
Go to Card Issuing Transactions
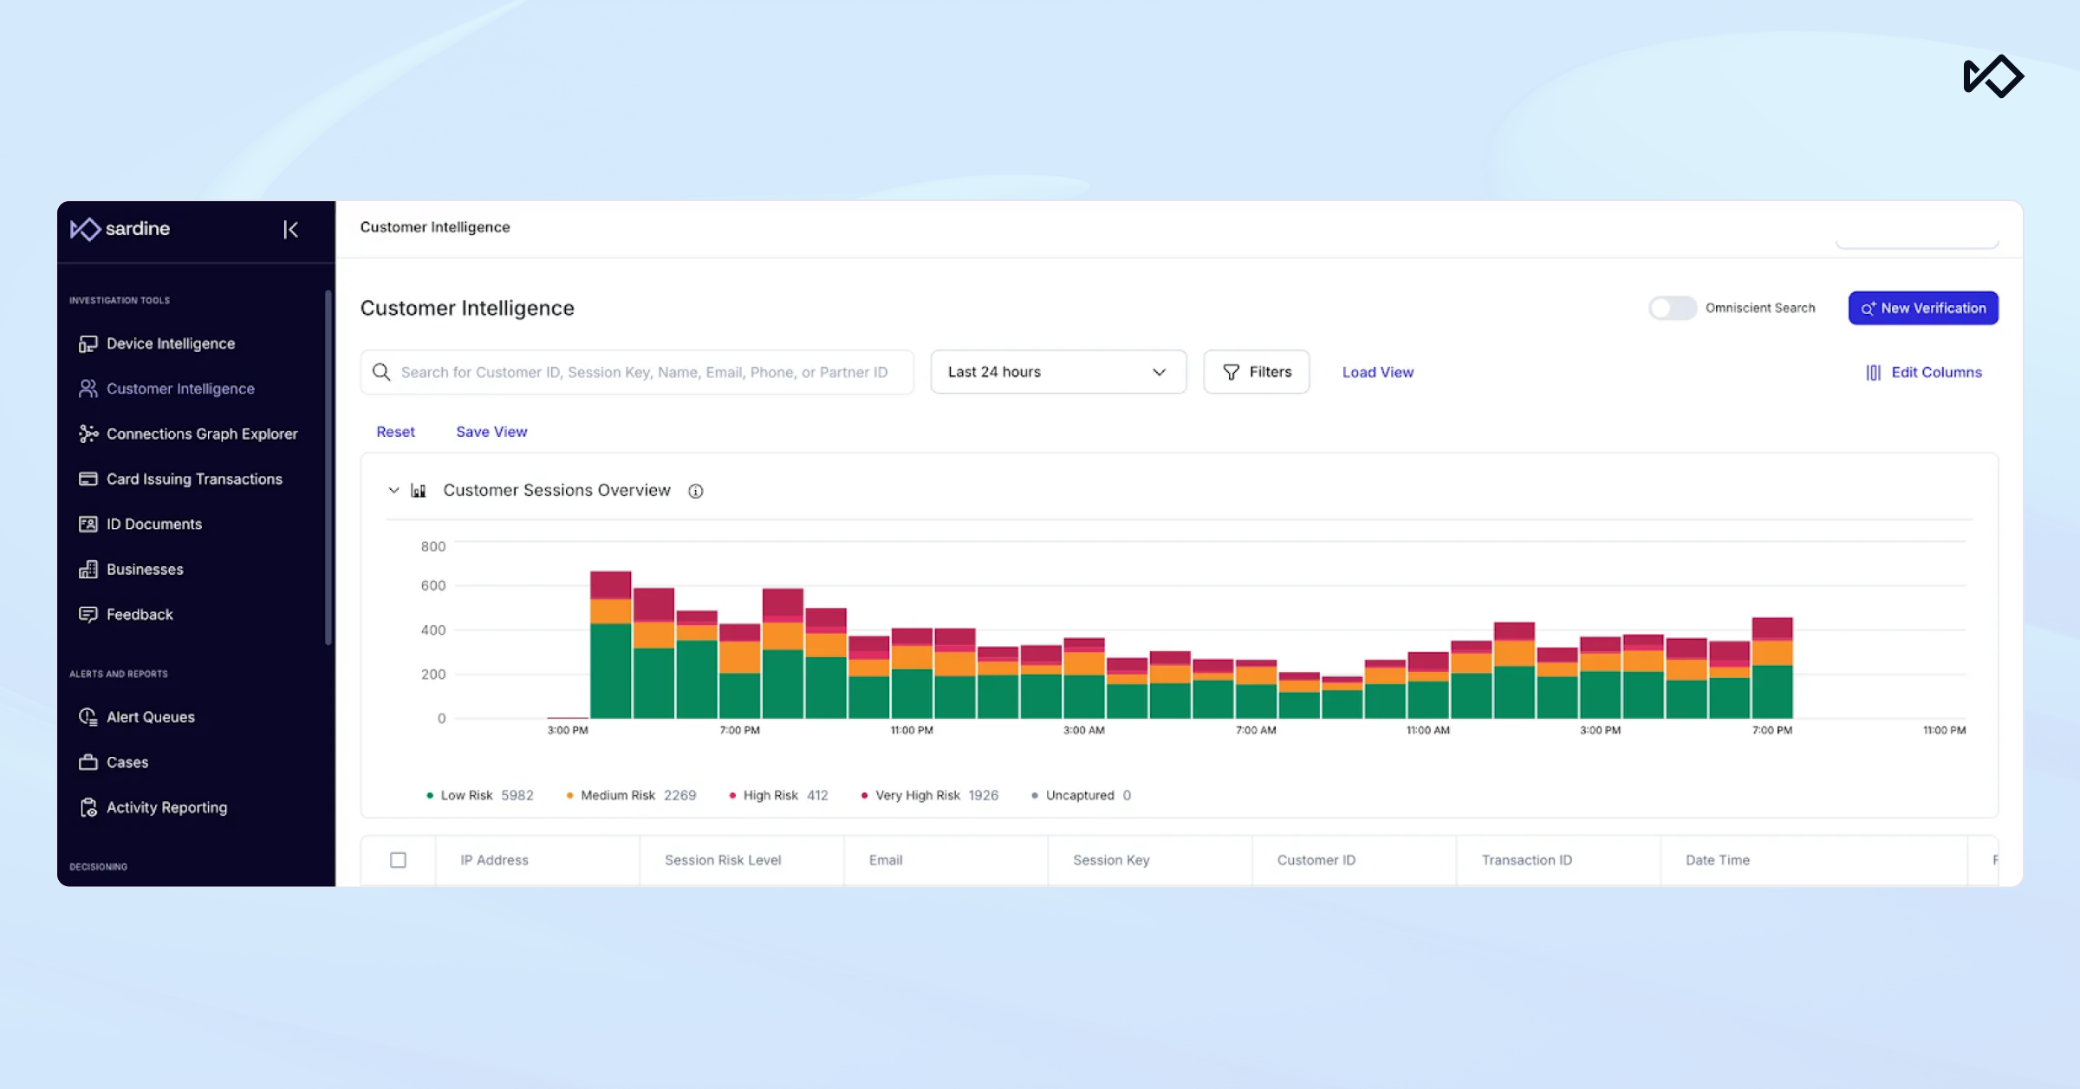(193, 479)
